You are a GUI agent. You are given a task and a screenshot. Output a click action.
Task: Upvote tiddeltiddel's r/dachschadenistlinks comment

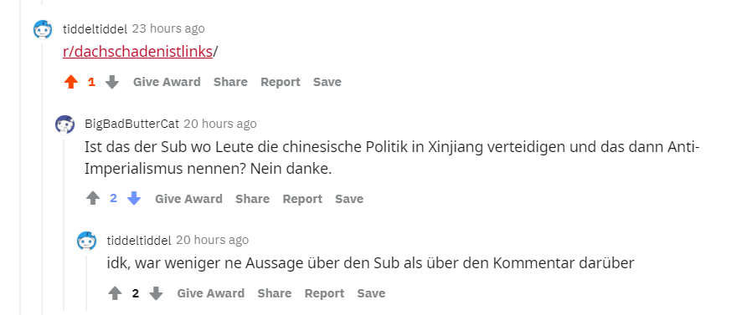point(71,82)
